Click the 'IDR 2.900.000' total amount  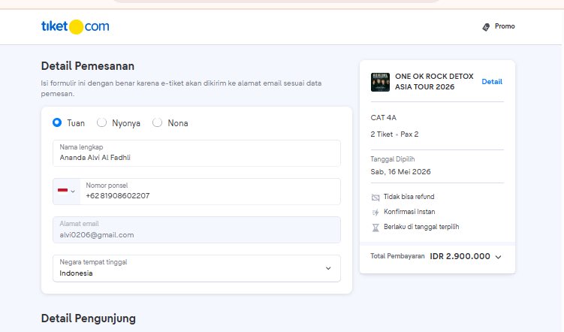click(460, 256)
